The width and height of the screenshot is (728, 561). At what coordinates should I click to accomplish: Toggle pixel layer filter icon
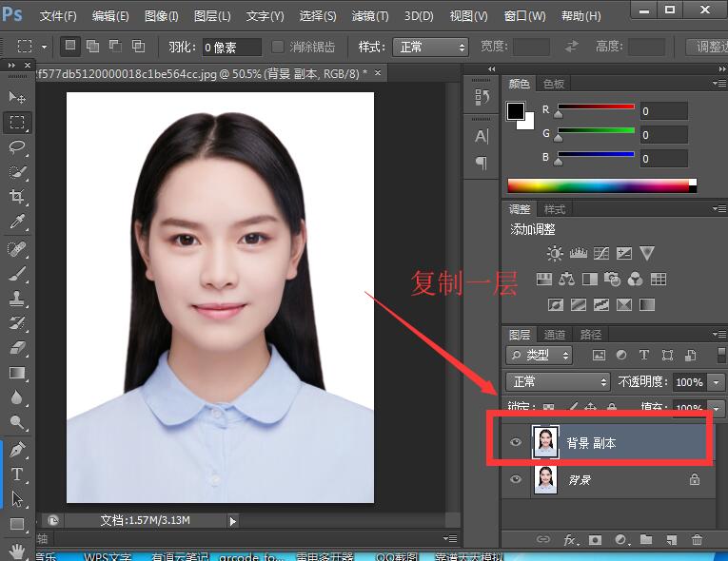click(599, 356)
